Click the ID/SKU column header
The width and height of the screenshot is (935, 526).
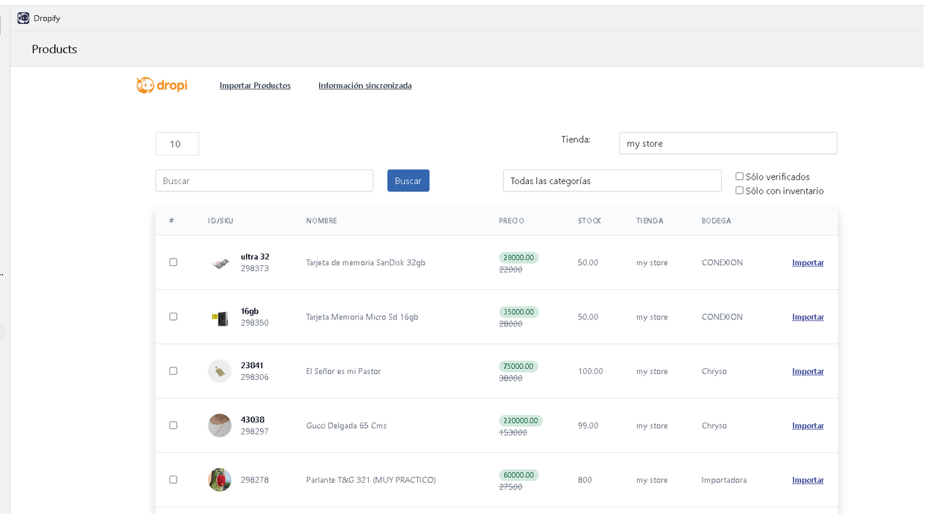pos(221,221)
